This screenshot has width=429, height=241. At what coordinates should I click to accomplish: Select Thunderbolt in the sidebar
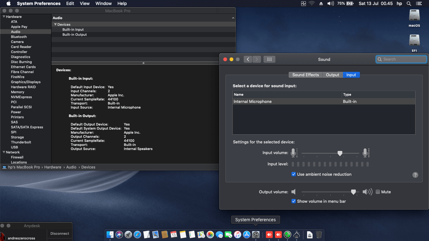[x=21, y=142]
